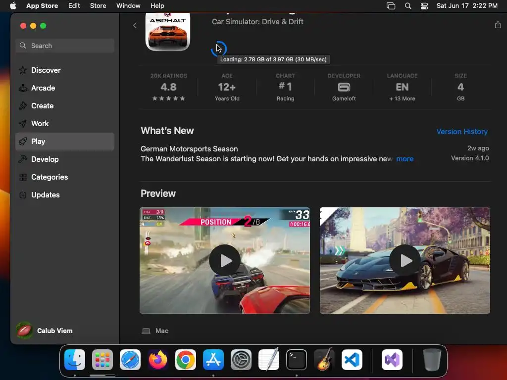The image size is (507, 380).
Task: Launch Google Chrome from the Dock
Action: click(x=186, y=360)
